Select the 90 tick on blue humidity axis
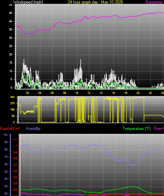 pyautogui.click(x=6, y=142)
